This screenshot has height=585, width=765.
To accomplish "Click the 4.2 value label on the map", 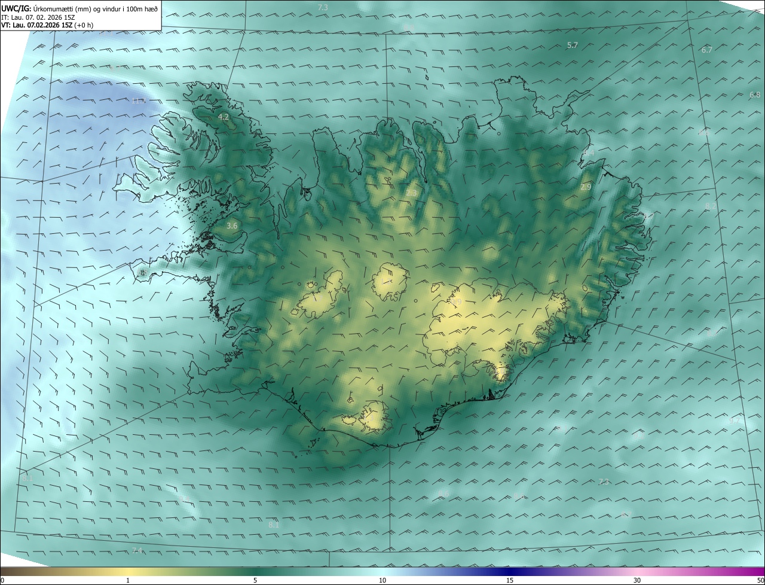I will click(224, 117).
